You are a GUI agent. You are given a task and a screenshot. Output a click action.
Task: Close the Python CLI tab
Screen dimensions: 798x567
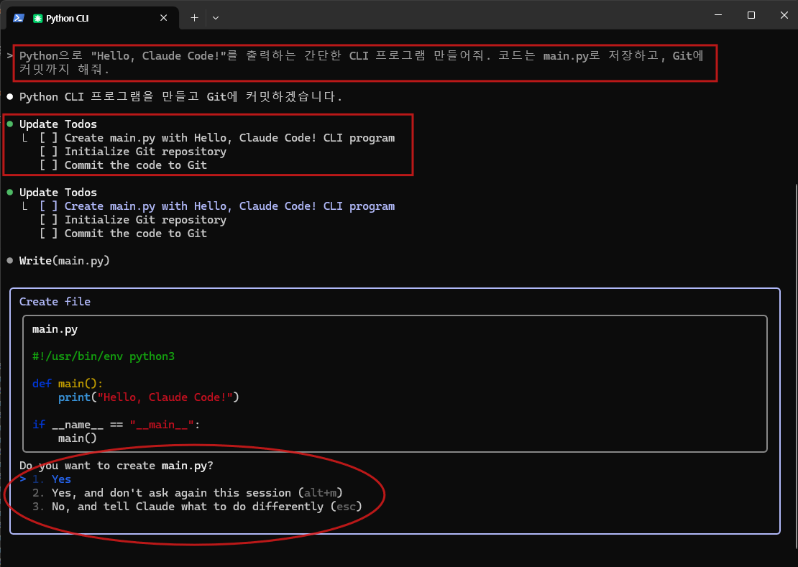163,18
